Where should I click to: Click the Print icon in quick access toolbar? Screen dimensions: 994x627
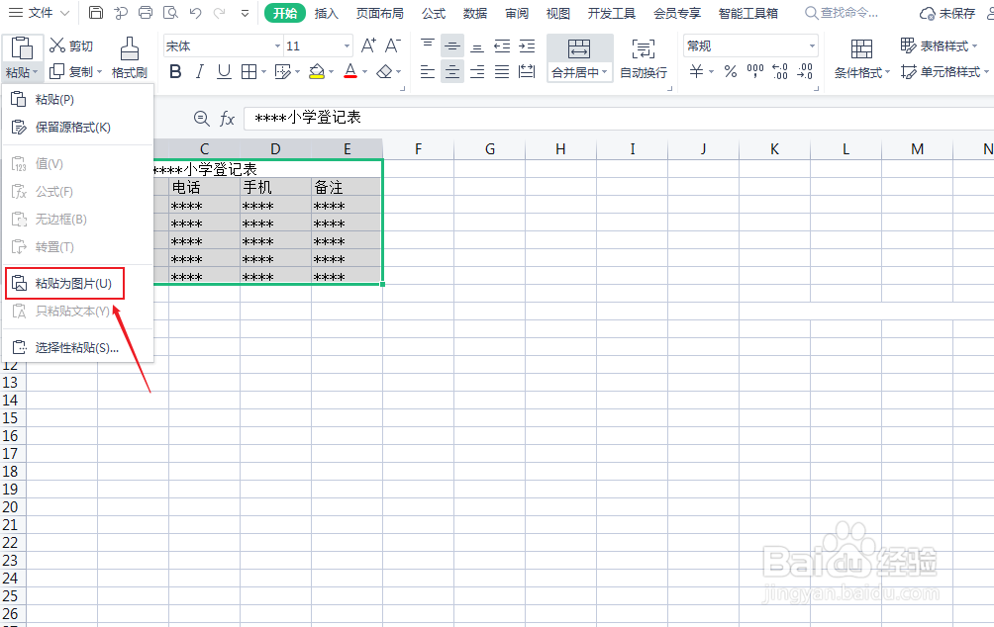tap(146, 13)
